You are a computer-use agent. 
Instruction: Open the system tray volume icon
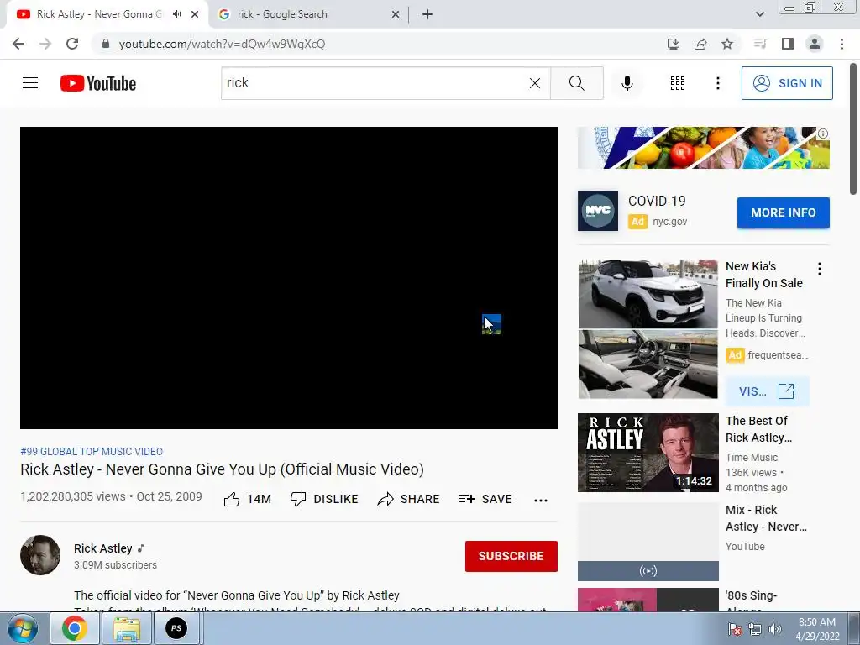click(775, 629)
